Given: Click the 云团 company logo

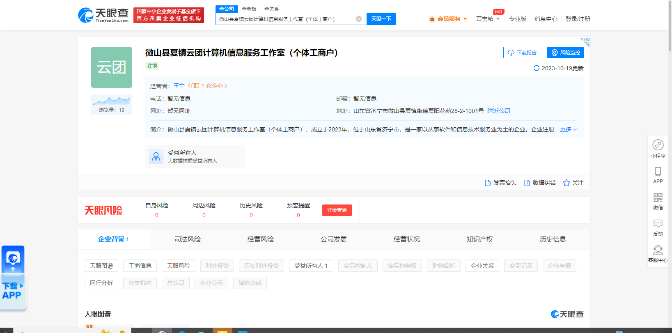Looking at the screenshot, I should coord(112,67).
